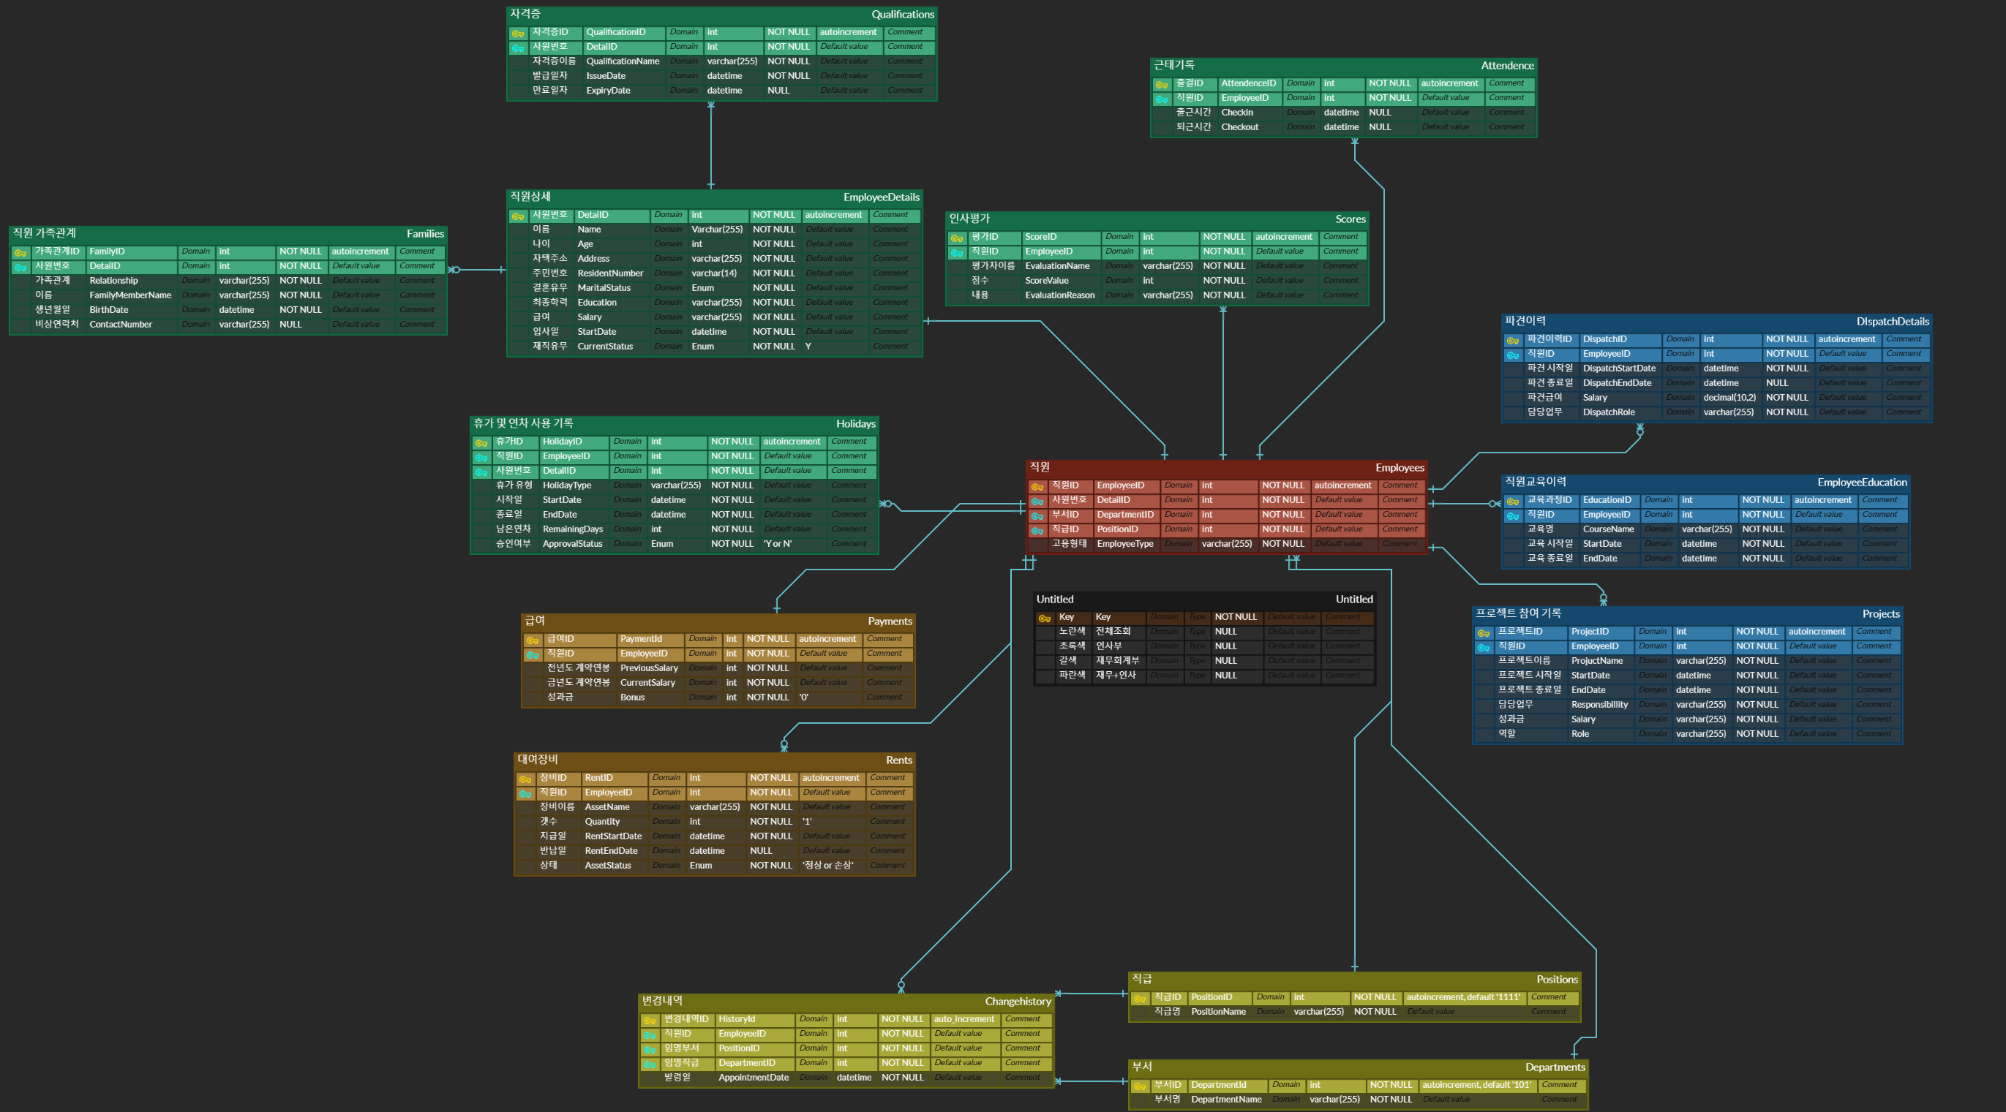Select the primary key icon of ScoreID

tap(957, 238)
